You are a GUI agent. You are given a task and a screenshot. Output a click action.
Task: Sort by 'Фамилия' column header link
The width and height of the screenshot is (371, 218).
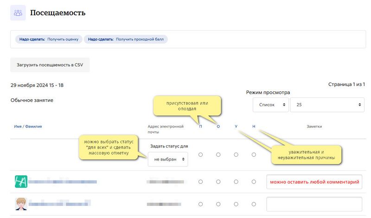[33, 127]
